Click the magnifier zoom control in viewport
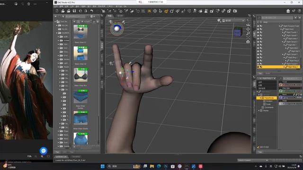The height and width of the screenshot is (170, 303). click(x=248, y=34)
